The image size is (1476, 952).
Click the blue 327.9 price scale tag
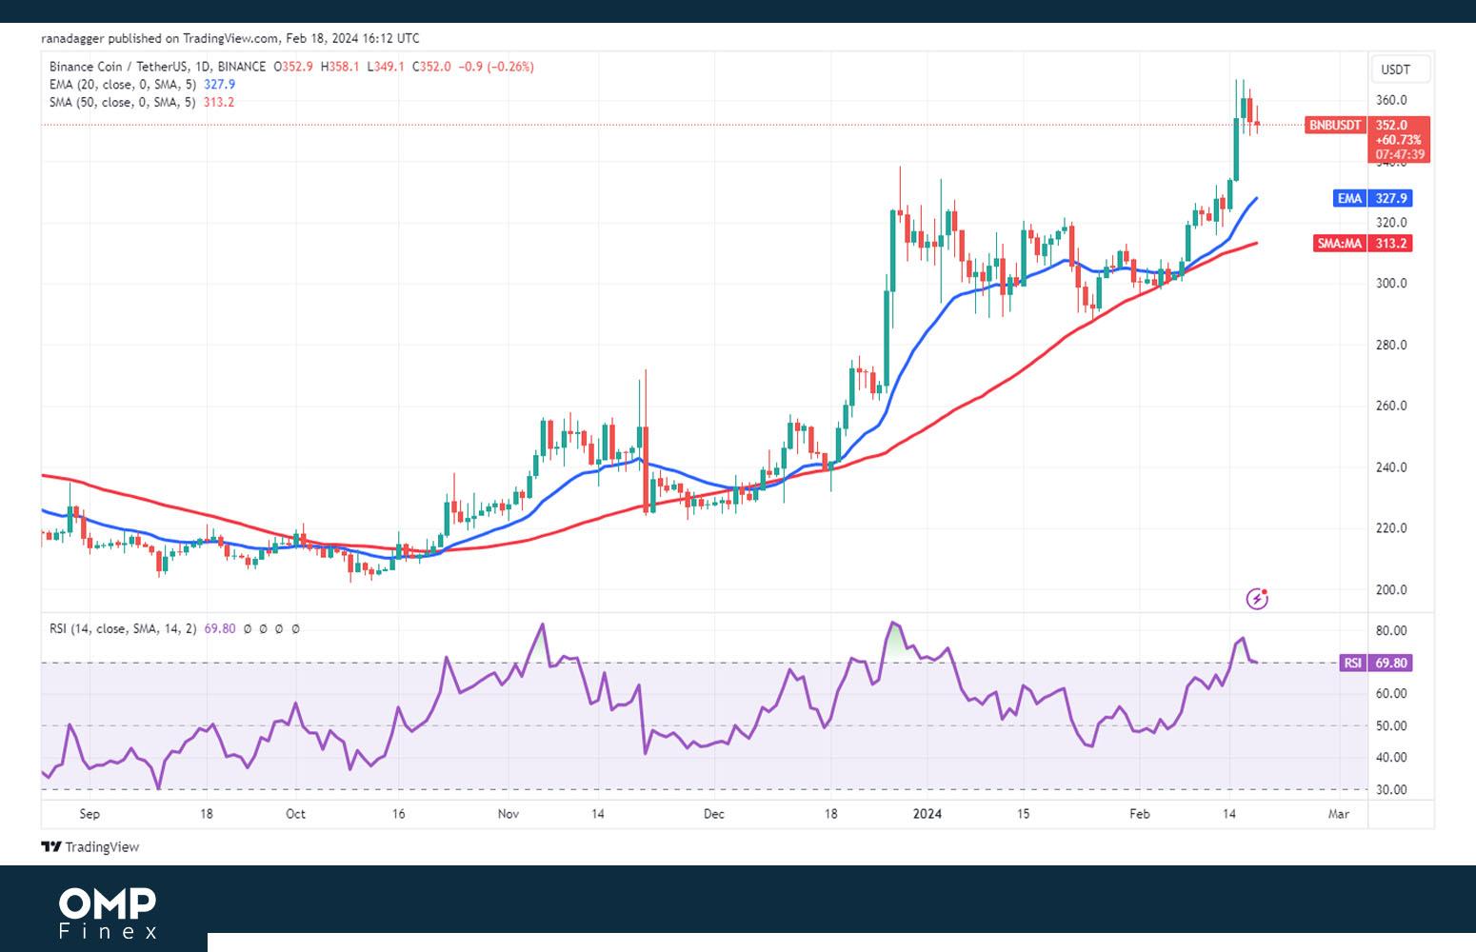click(1391, 199)
